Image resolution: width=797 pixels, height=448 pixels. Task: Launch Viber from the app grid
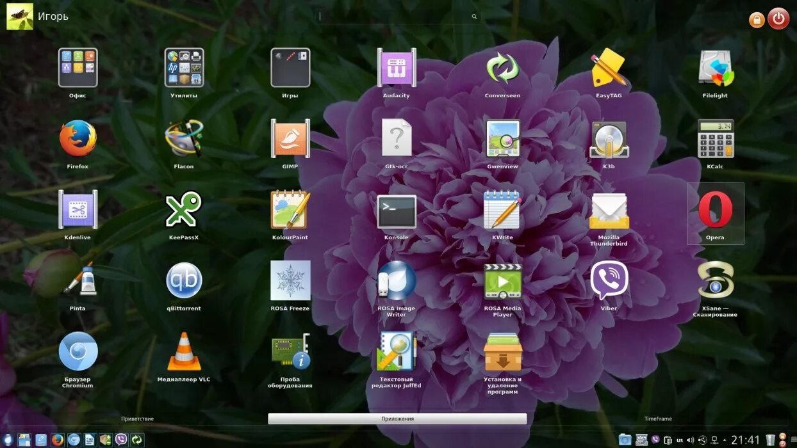tap(609, 280)
